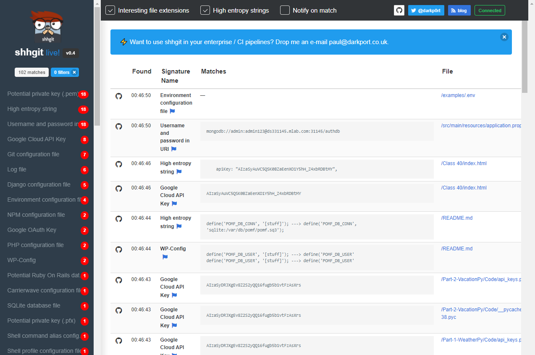Toggle Interesting file extensions checkbox
The width and height of the screenshot is (535, 355).
point(110,11)
